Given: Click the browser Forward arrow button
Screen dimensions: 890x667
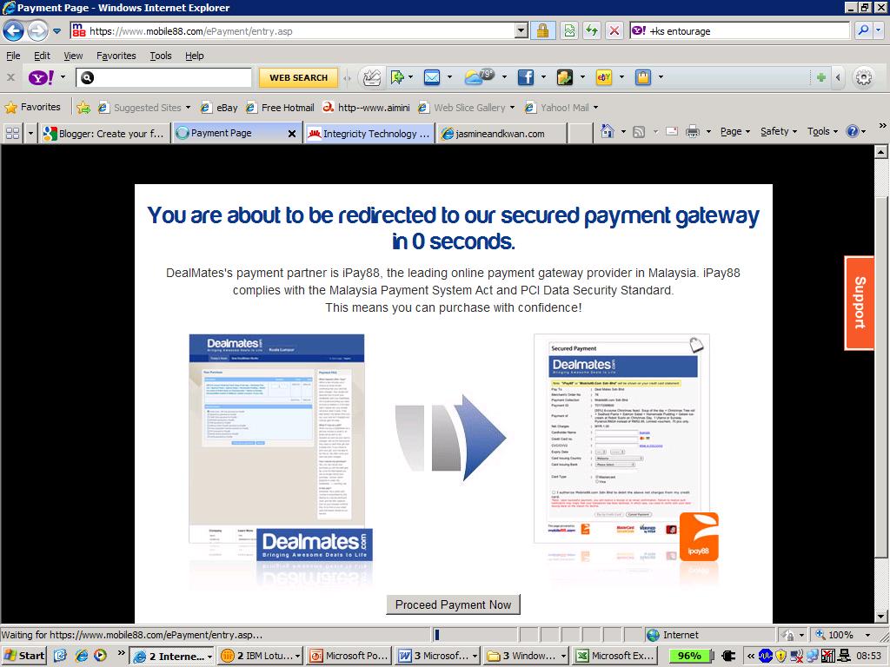Looking at the screenshot, I should pos(37,30).
